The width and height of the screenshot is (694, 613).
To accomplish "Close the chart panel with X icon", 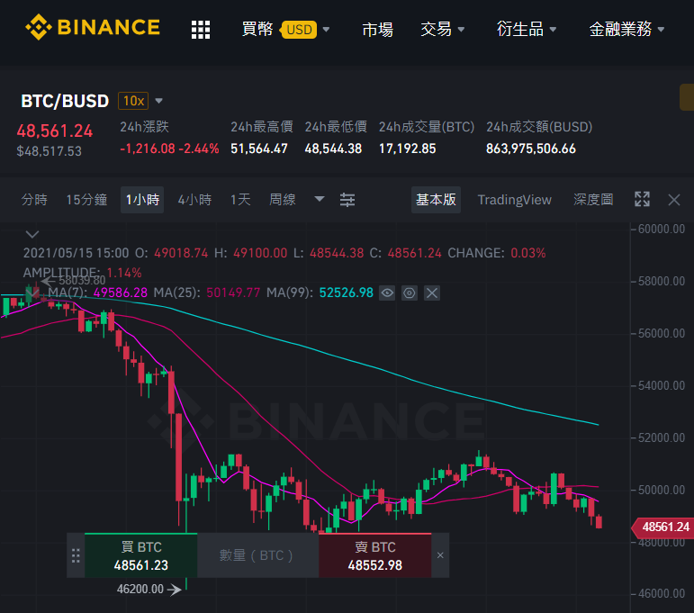I will click(674, 200).
